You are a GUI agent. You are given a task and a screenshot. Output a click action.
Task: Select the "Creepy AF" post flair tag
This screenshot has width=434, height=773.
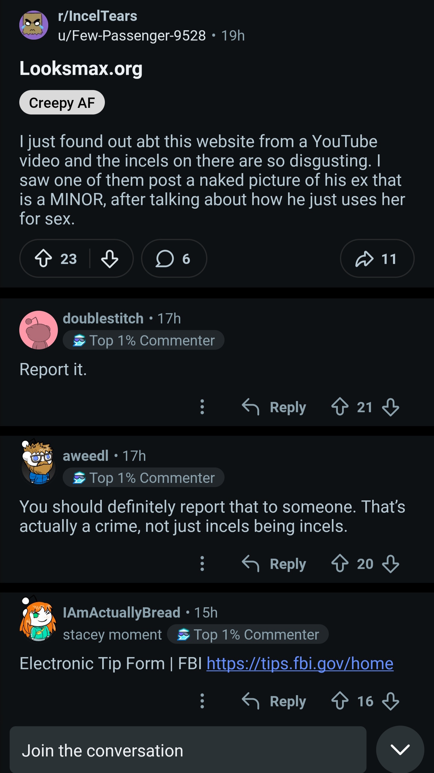(62, 103)
